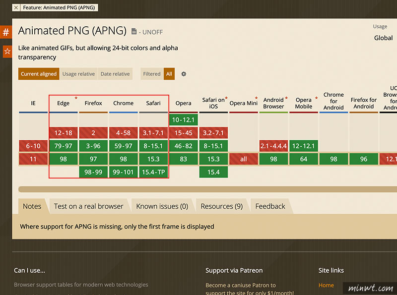The width and height of the screenshot is (397, 295).
Task: Open the Known issues (0) tab
Action: pos(162,206)
